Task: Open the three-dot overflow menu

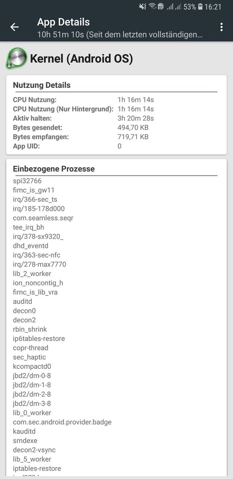Action: pyautogui.click(x=221, y=27)
